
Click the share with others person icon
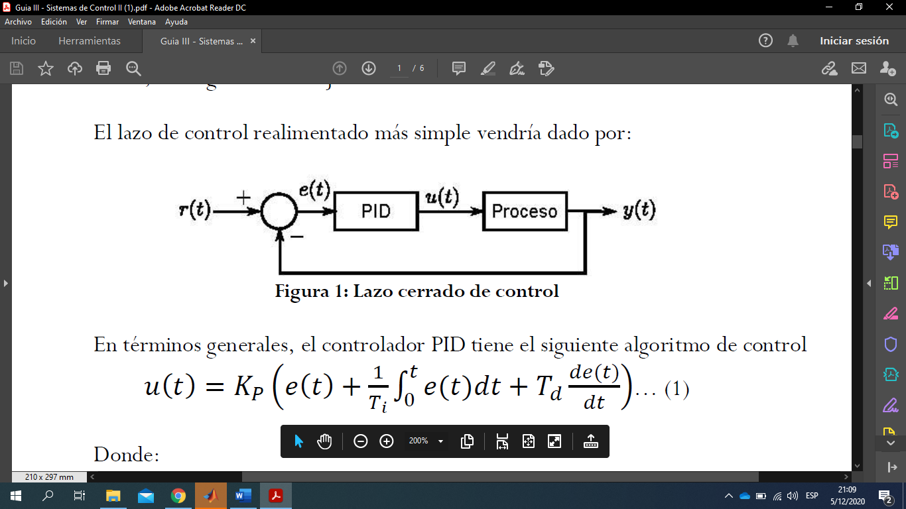888,68
